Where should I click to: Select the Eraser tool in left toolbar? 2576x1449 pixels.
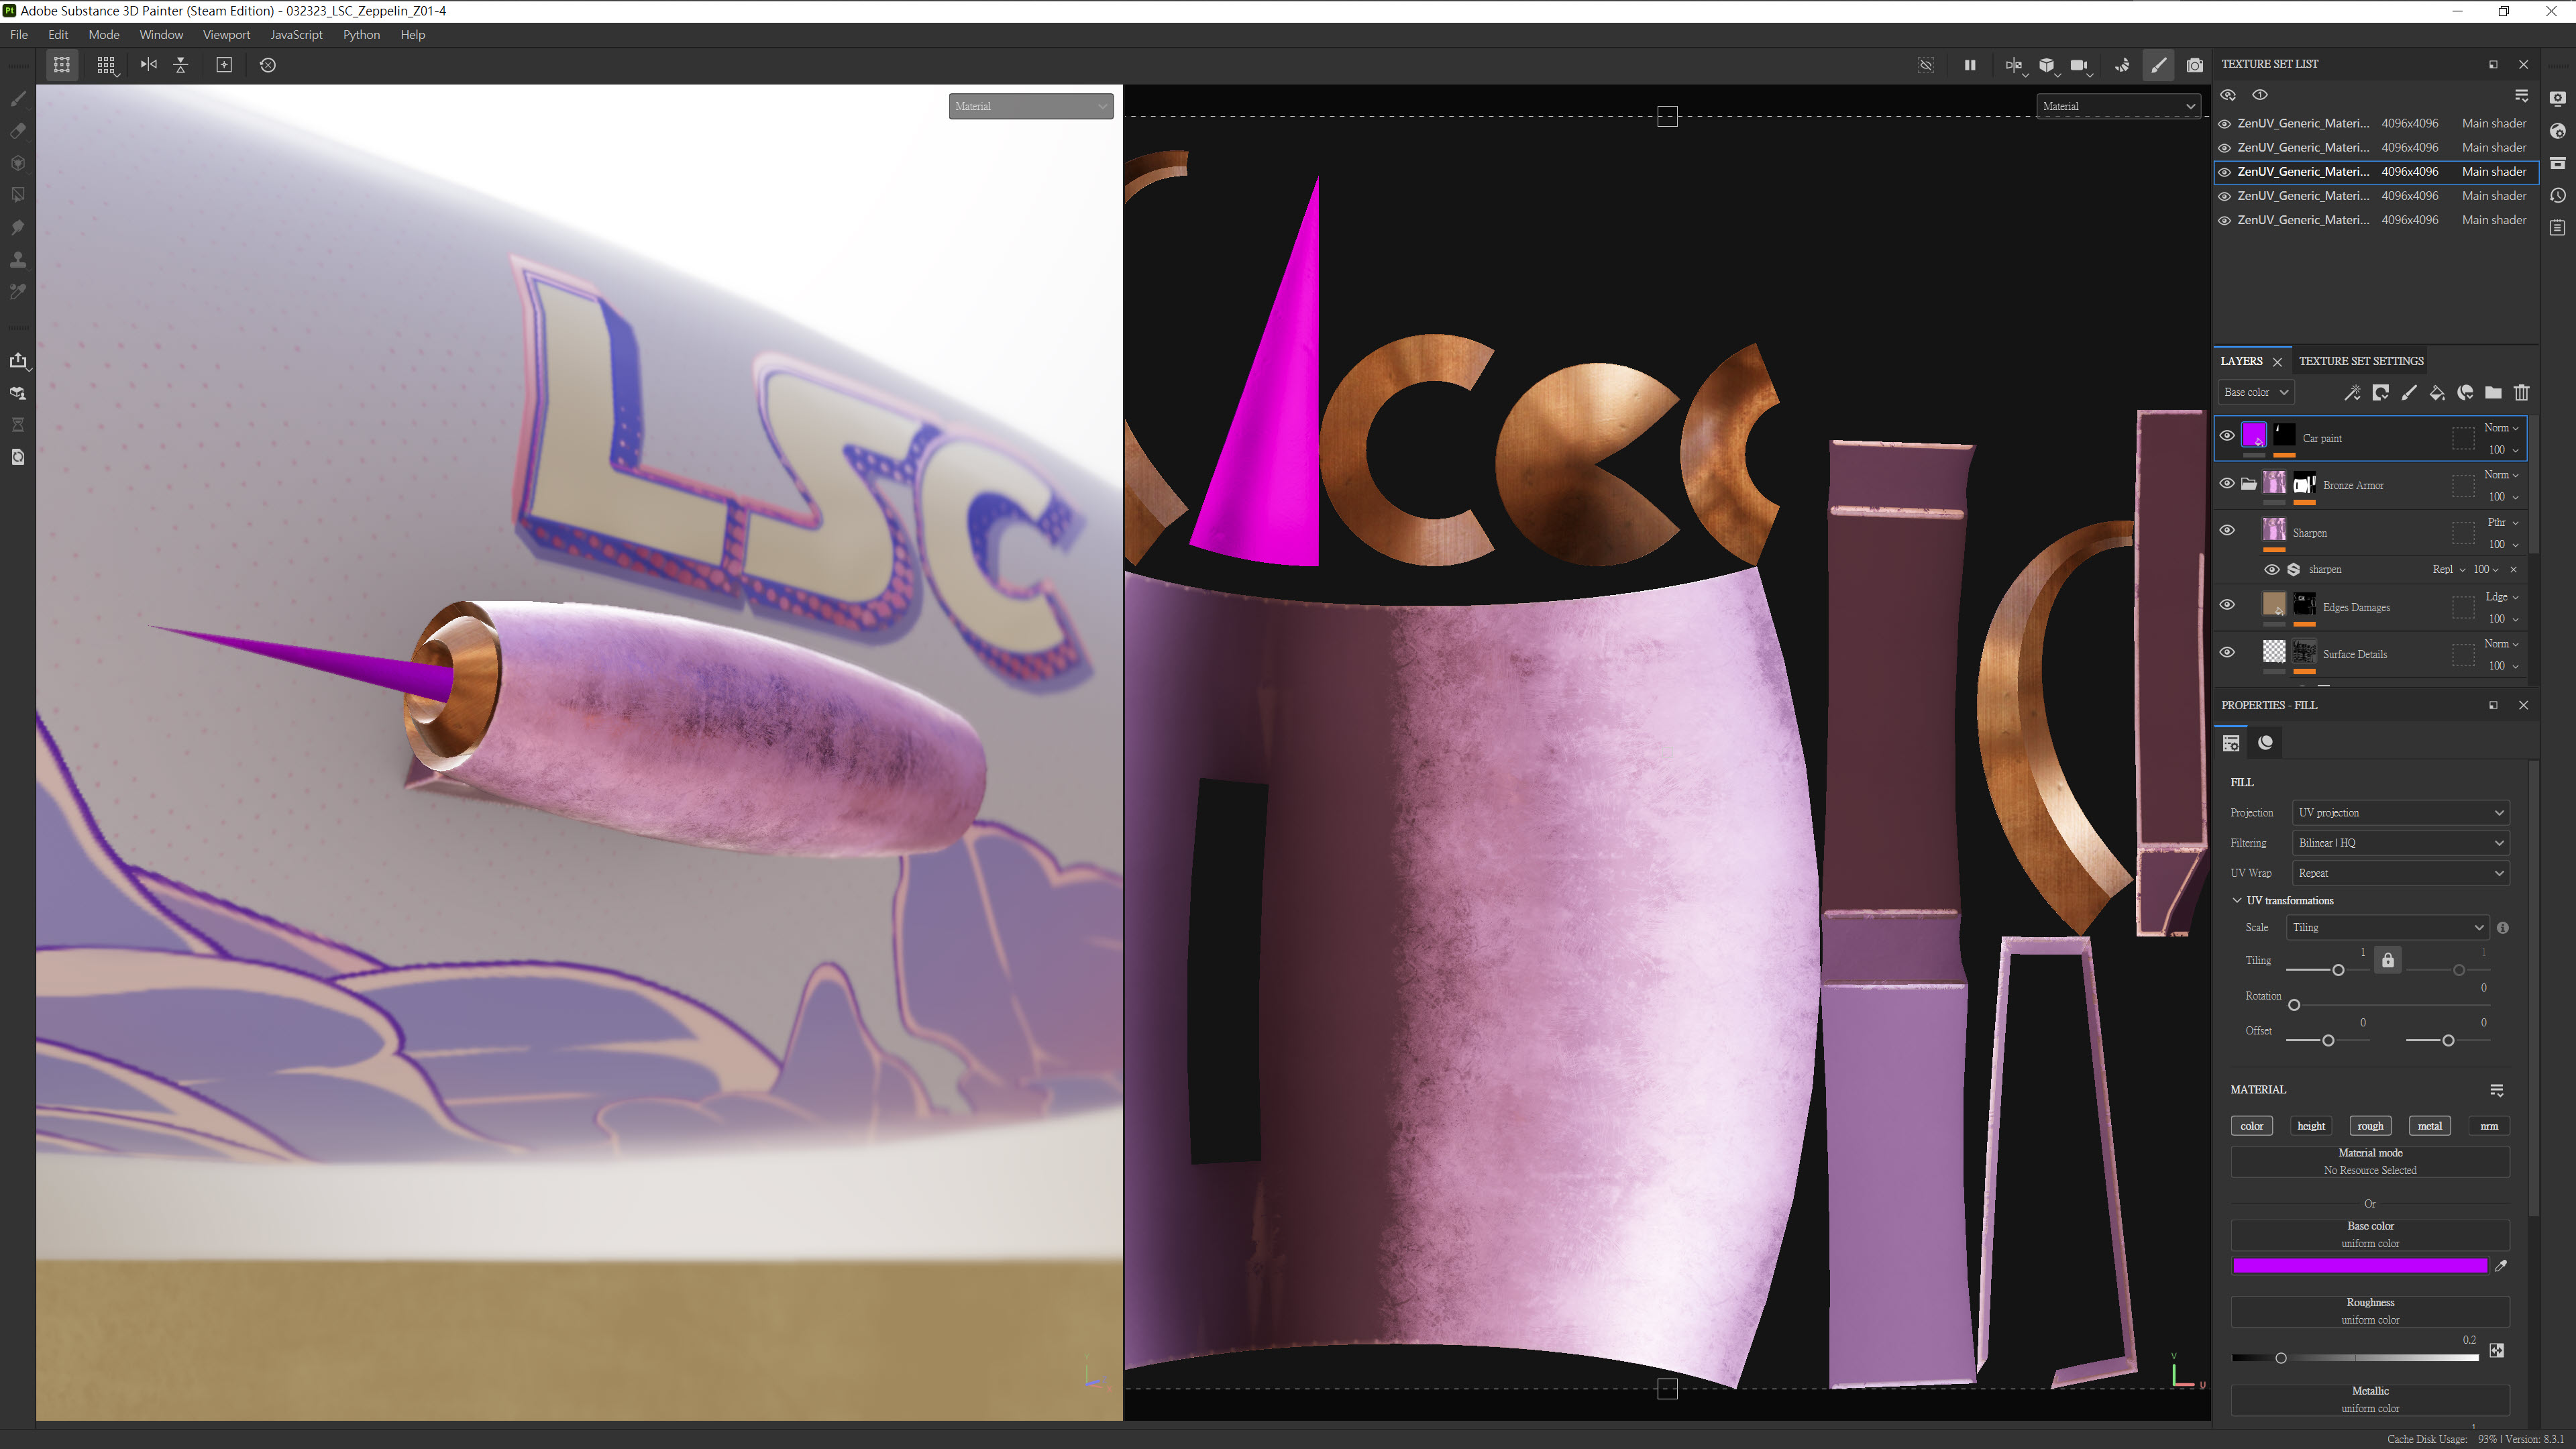click(18, 131)
